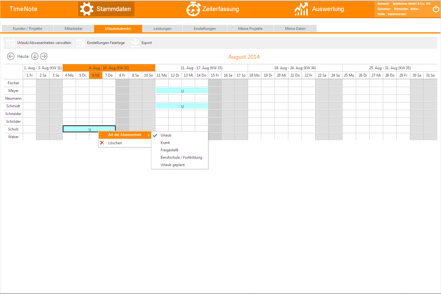Choose Krank as absence type
Screen dimensions: 441x294
(x=165, y=143)
